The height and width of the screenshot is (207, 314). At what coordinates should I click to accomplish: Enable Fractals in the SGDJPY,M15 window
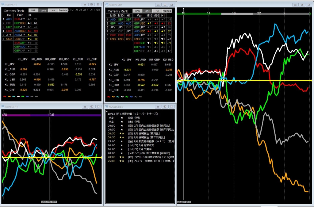167,11
